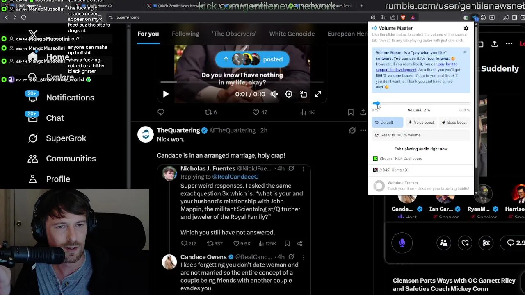Open Notifications in X sidebar
The image size is (525, 295).
click(x=61, y=98)
